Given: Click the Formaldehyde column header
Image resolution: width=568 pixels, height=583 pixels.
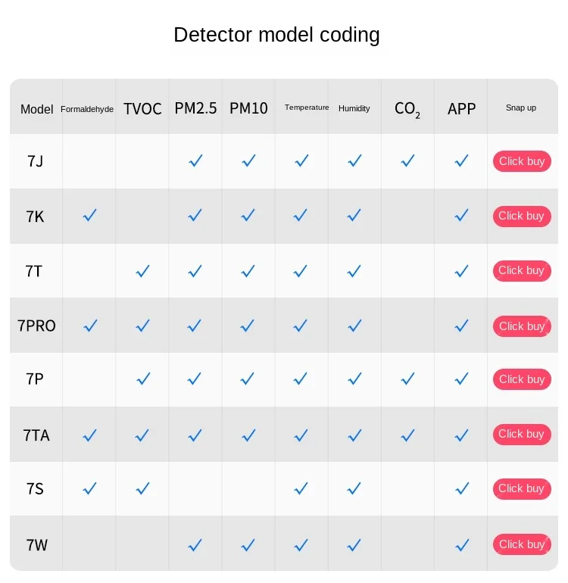Looking at the screenshot, I should (87, 109).
